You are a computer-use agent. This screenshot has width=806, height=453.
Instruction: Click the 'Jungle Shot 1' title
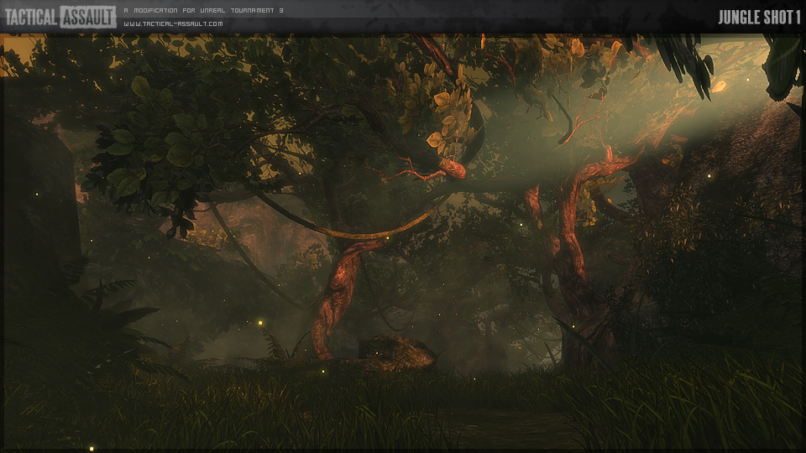(759, 18)
